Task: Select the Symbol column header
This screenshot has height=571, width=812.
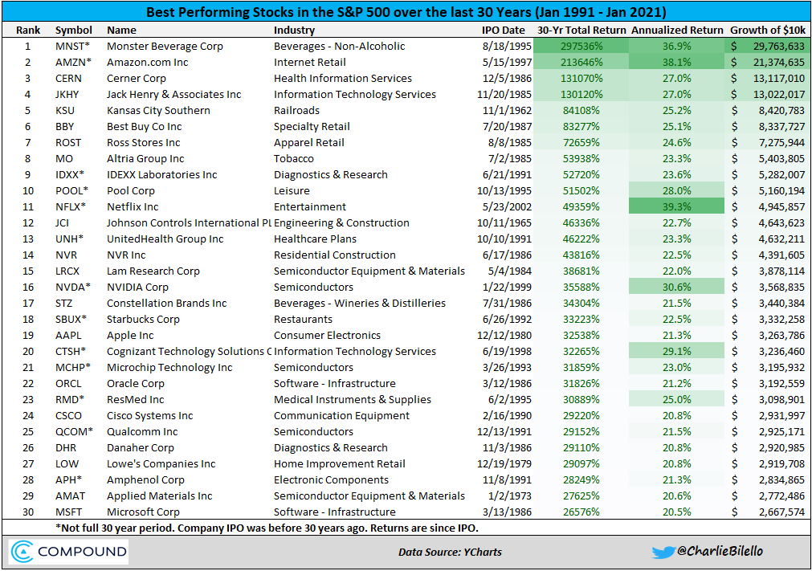Action: point(74,30)
